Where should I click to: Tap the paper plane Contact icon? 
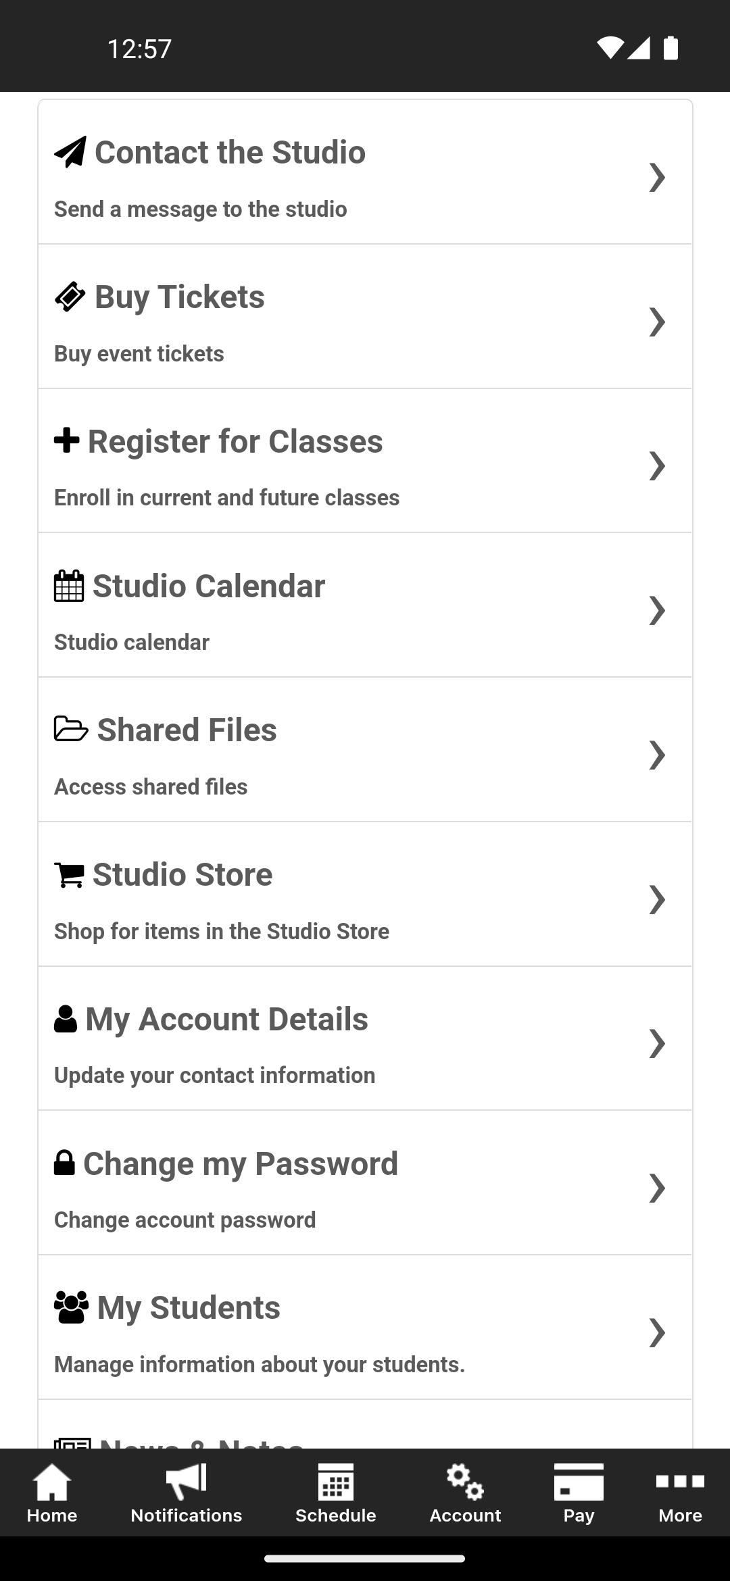tap(70, 152)
